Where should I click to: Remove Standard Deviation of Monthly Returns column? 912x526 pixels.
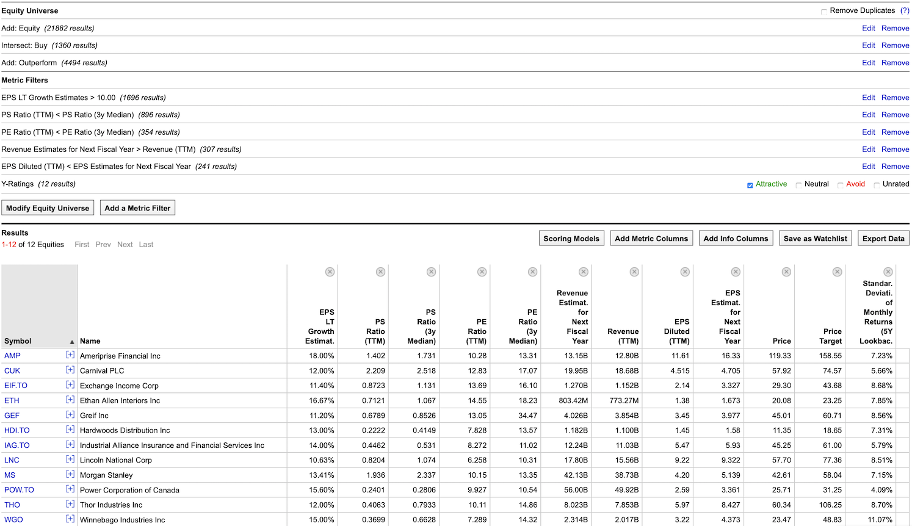click(x=888, y=272)
